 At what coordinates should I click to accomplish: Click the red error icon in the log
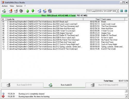tap(3, 96)
